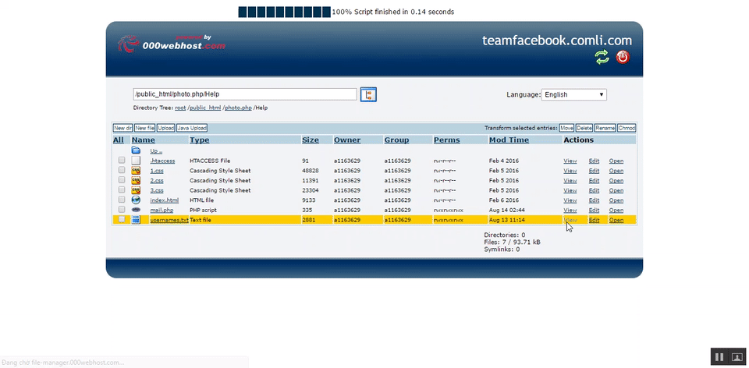Click the Up folder icon
The image size is (749, 368).
click(136, 150)
